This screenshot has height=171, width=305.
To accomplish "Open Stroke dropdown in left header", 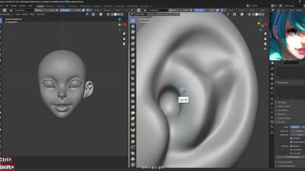I will coord(119,10).
